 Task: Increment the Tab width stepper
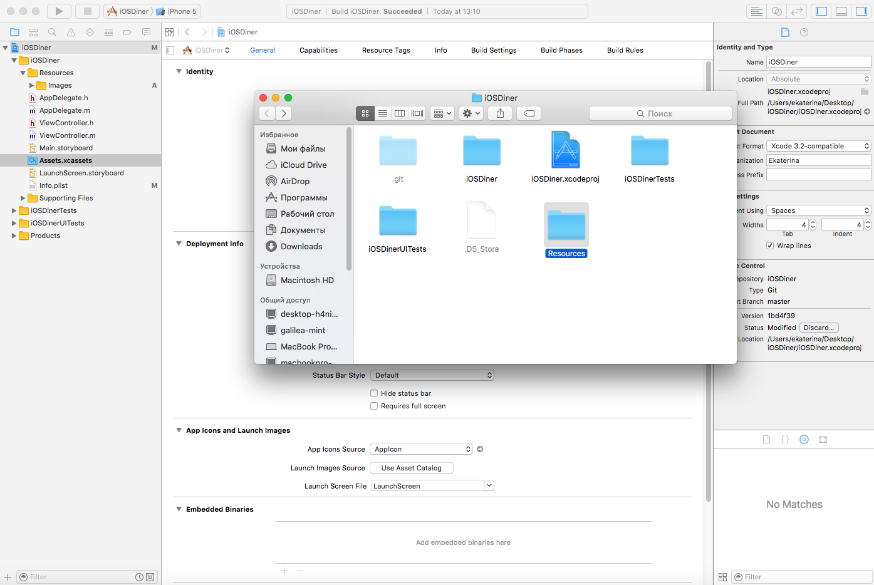813,222
